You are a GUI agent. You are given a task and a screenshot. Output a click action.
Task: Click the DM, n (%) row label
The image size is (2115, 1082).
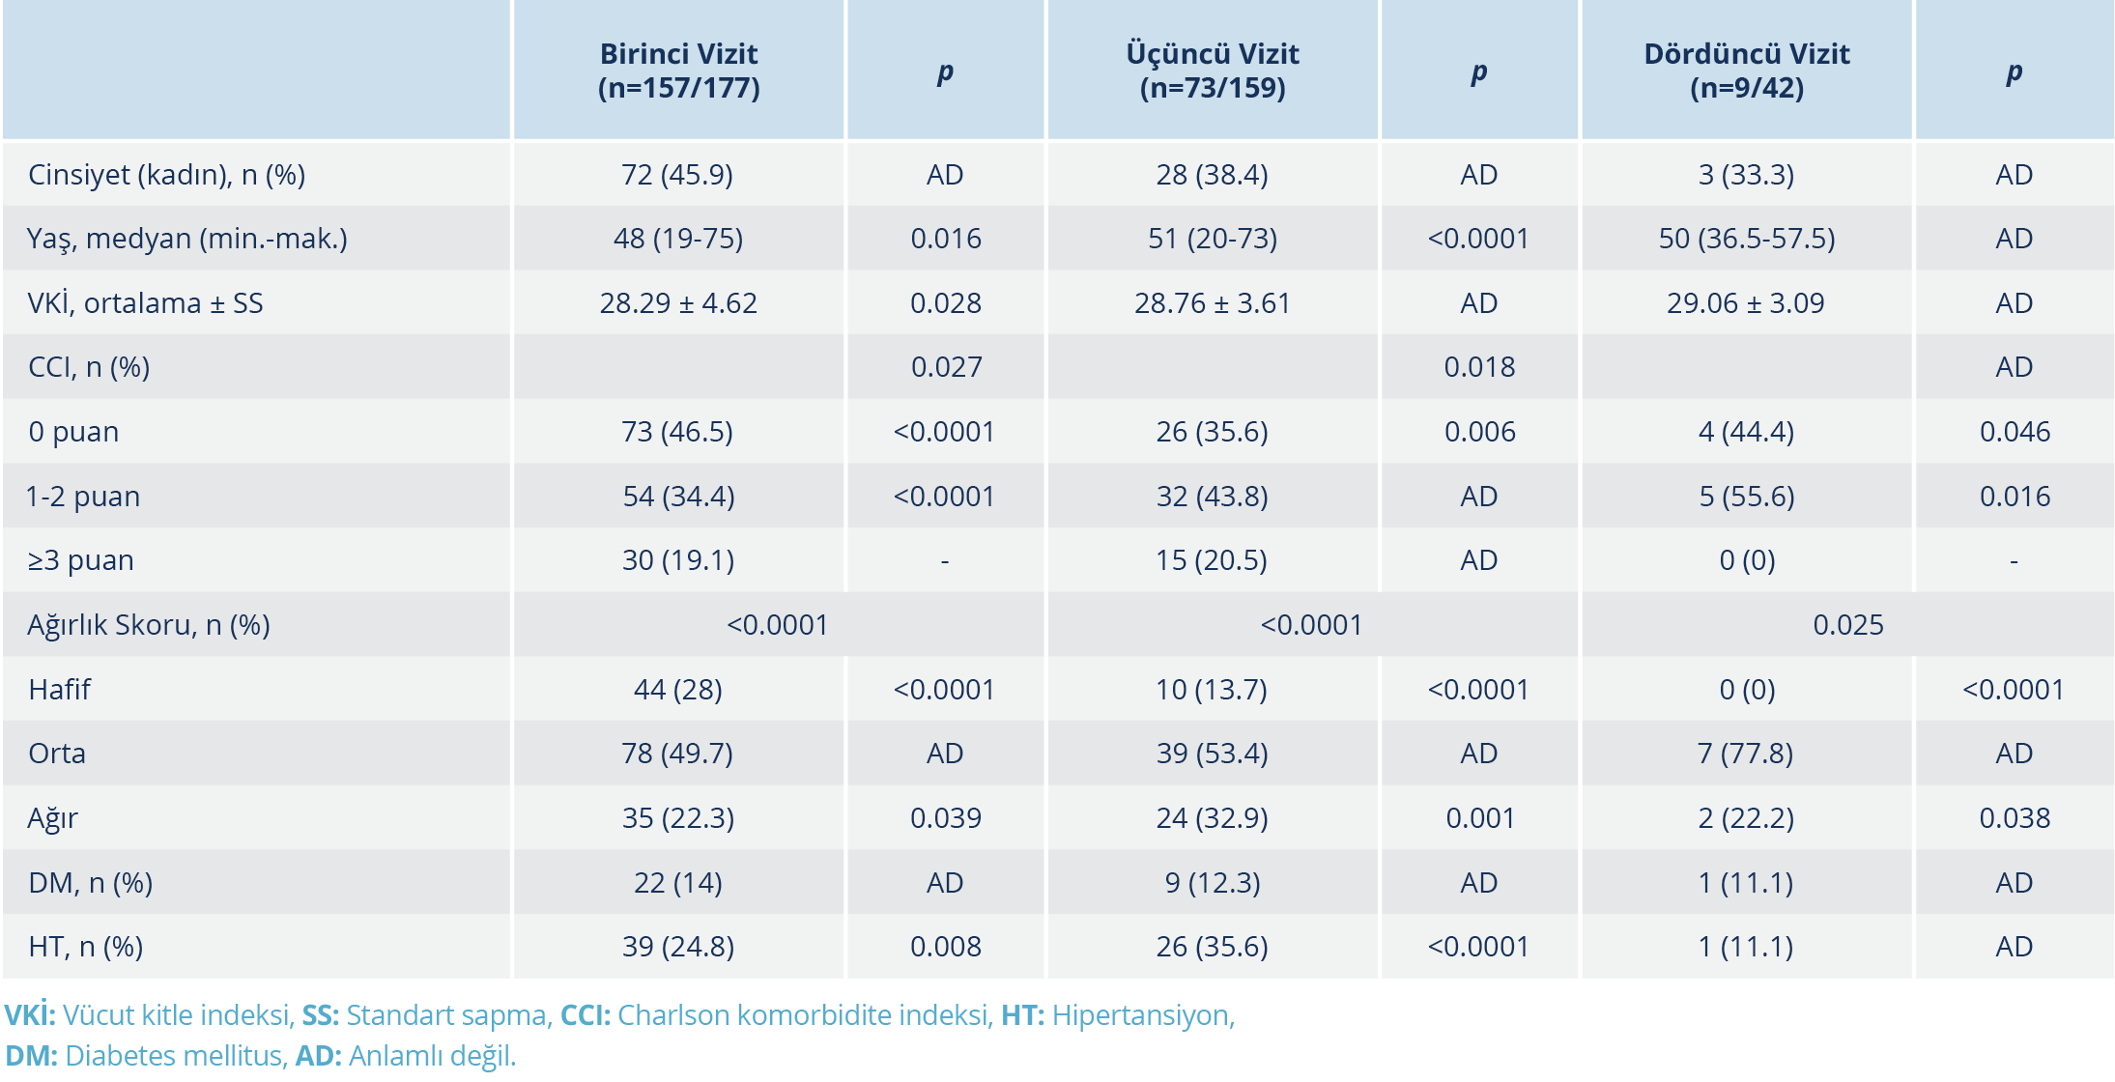(91, 883)
